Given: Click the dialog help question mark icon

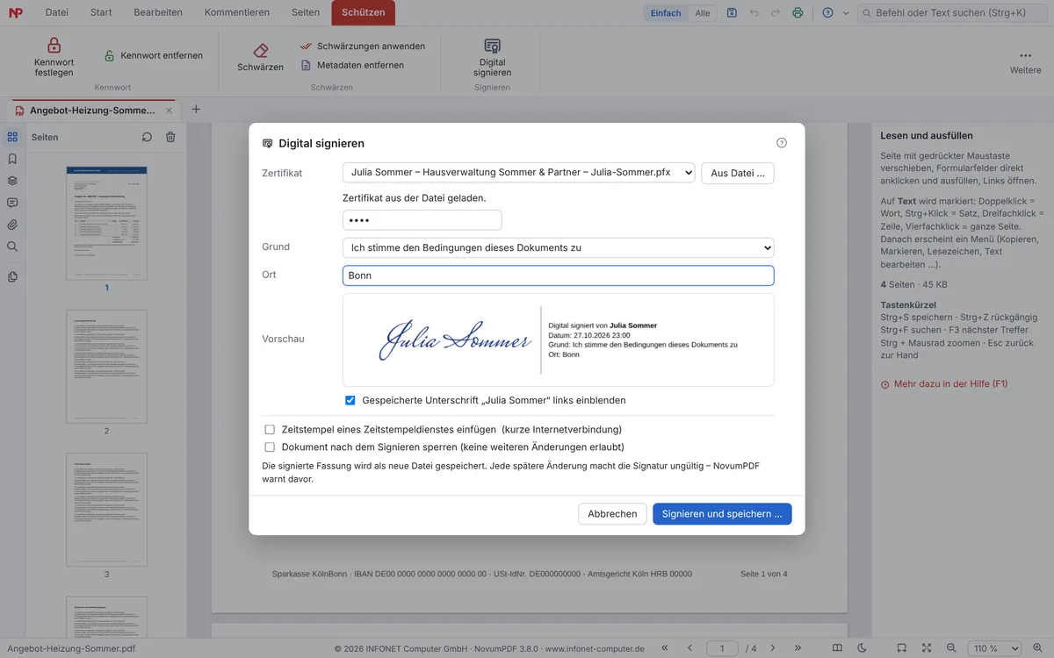Looking at the screenshot, I should pyautogui.click(x=782, y=143).
